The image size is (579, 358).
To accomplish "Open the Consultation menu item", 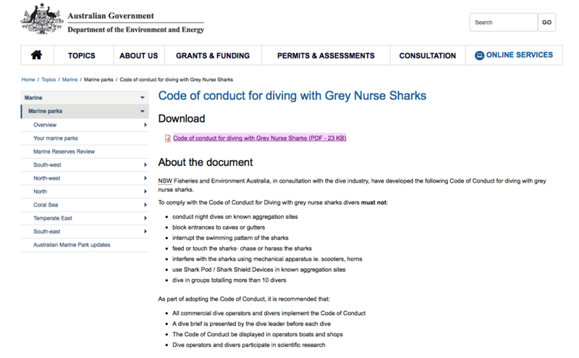I will (x=427, y=56).
